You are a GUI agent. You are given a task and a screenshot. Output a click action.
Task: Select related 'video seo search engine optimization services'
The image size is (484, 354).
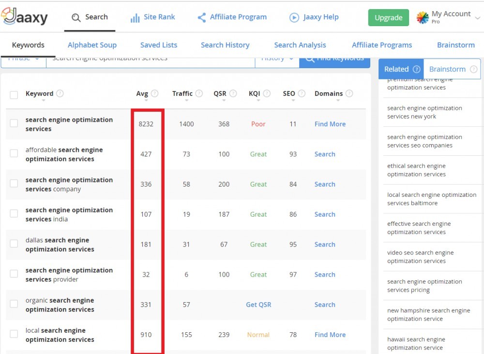pyautogui.click(x=421, y=257)
